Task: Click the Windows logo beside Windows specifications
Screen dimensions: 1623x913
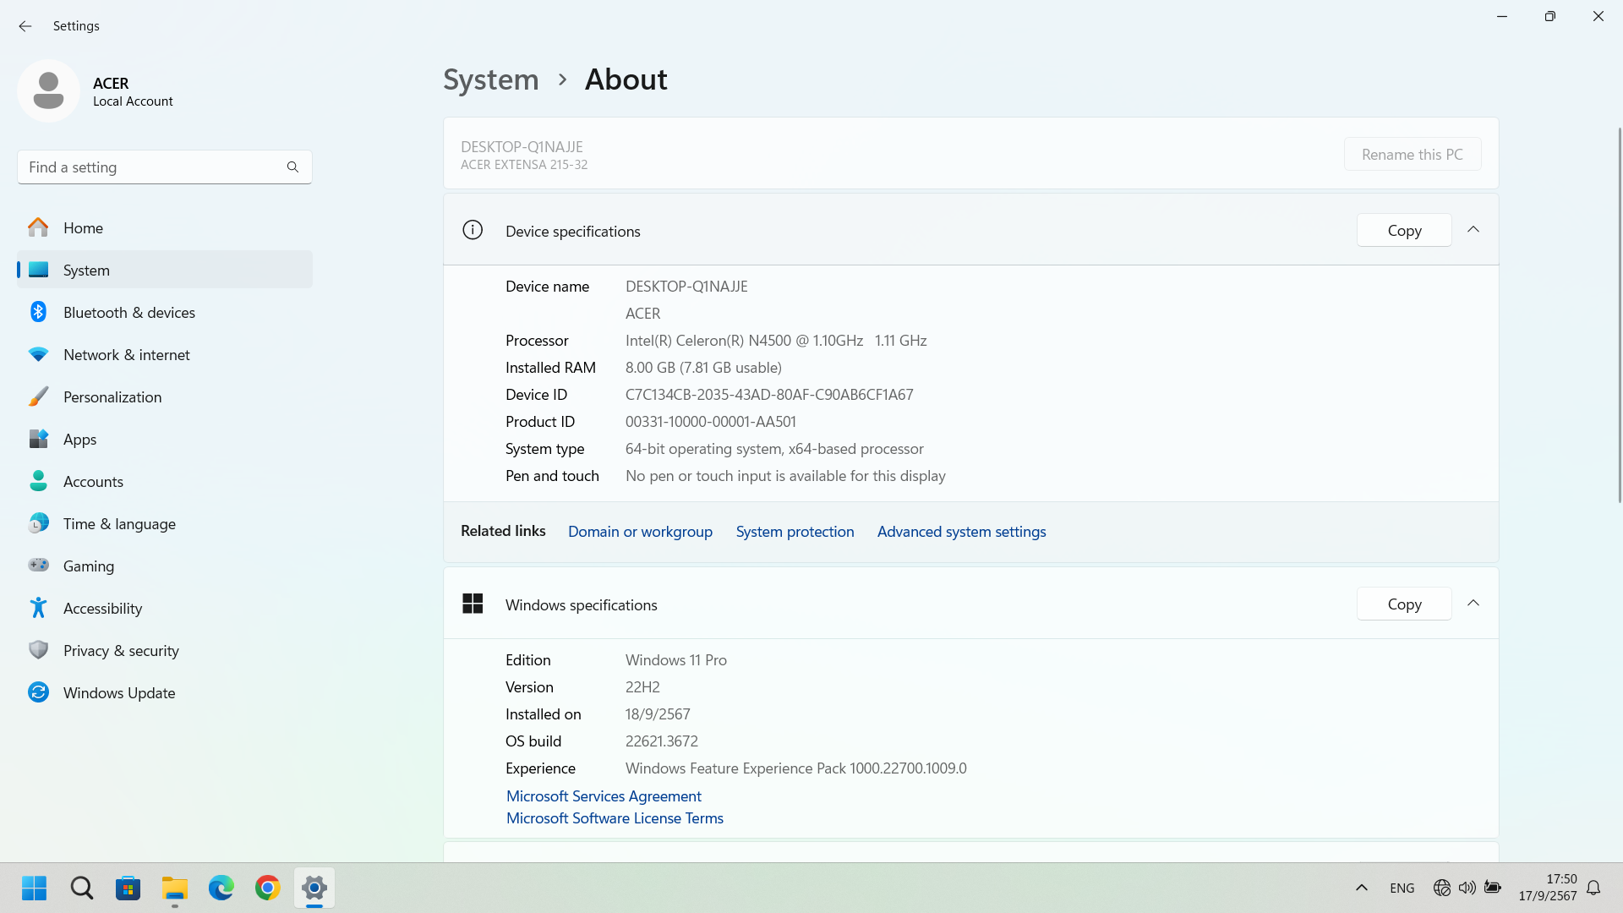Action: point(473,604)
